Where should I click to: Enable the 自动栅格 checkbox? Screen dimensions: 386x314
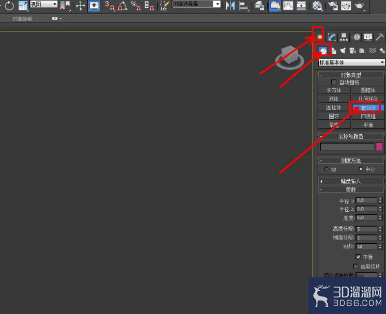point(334,82)
